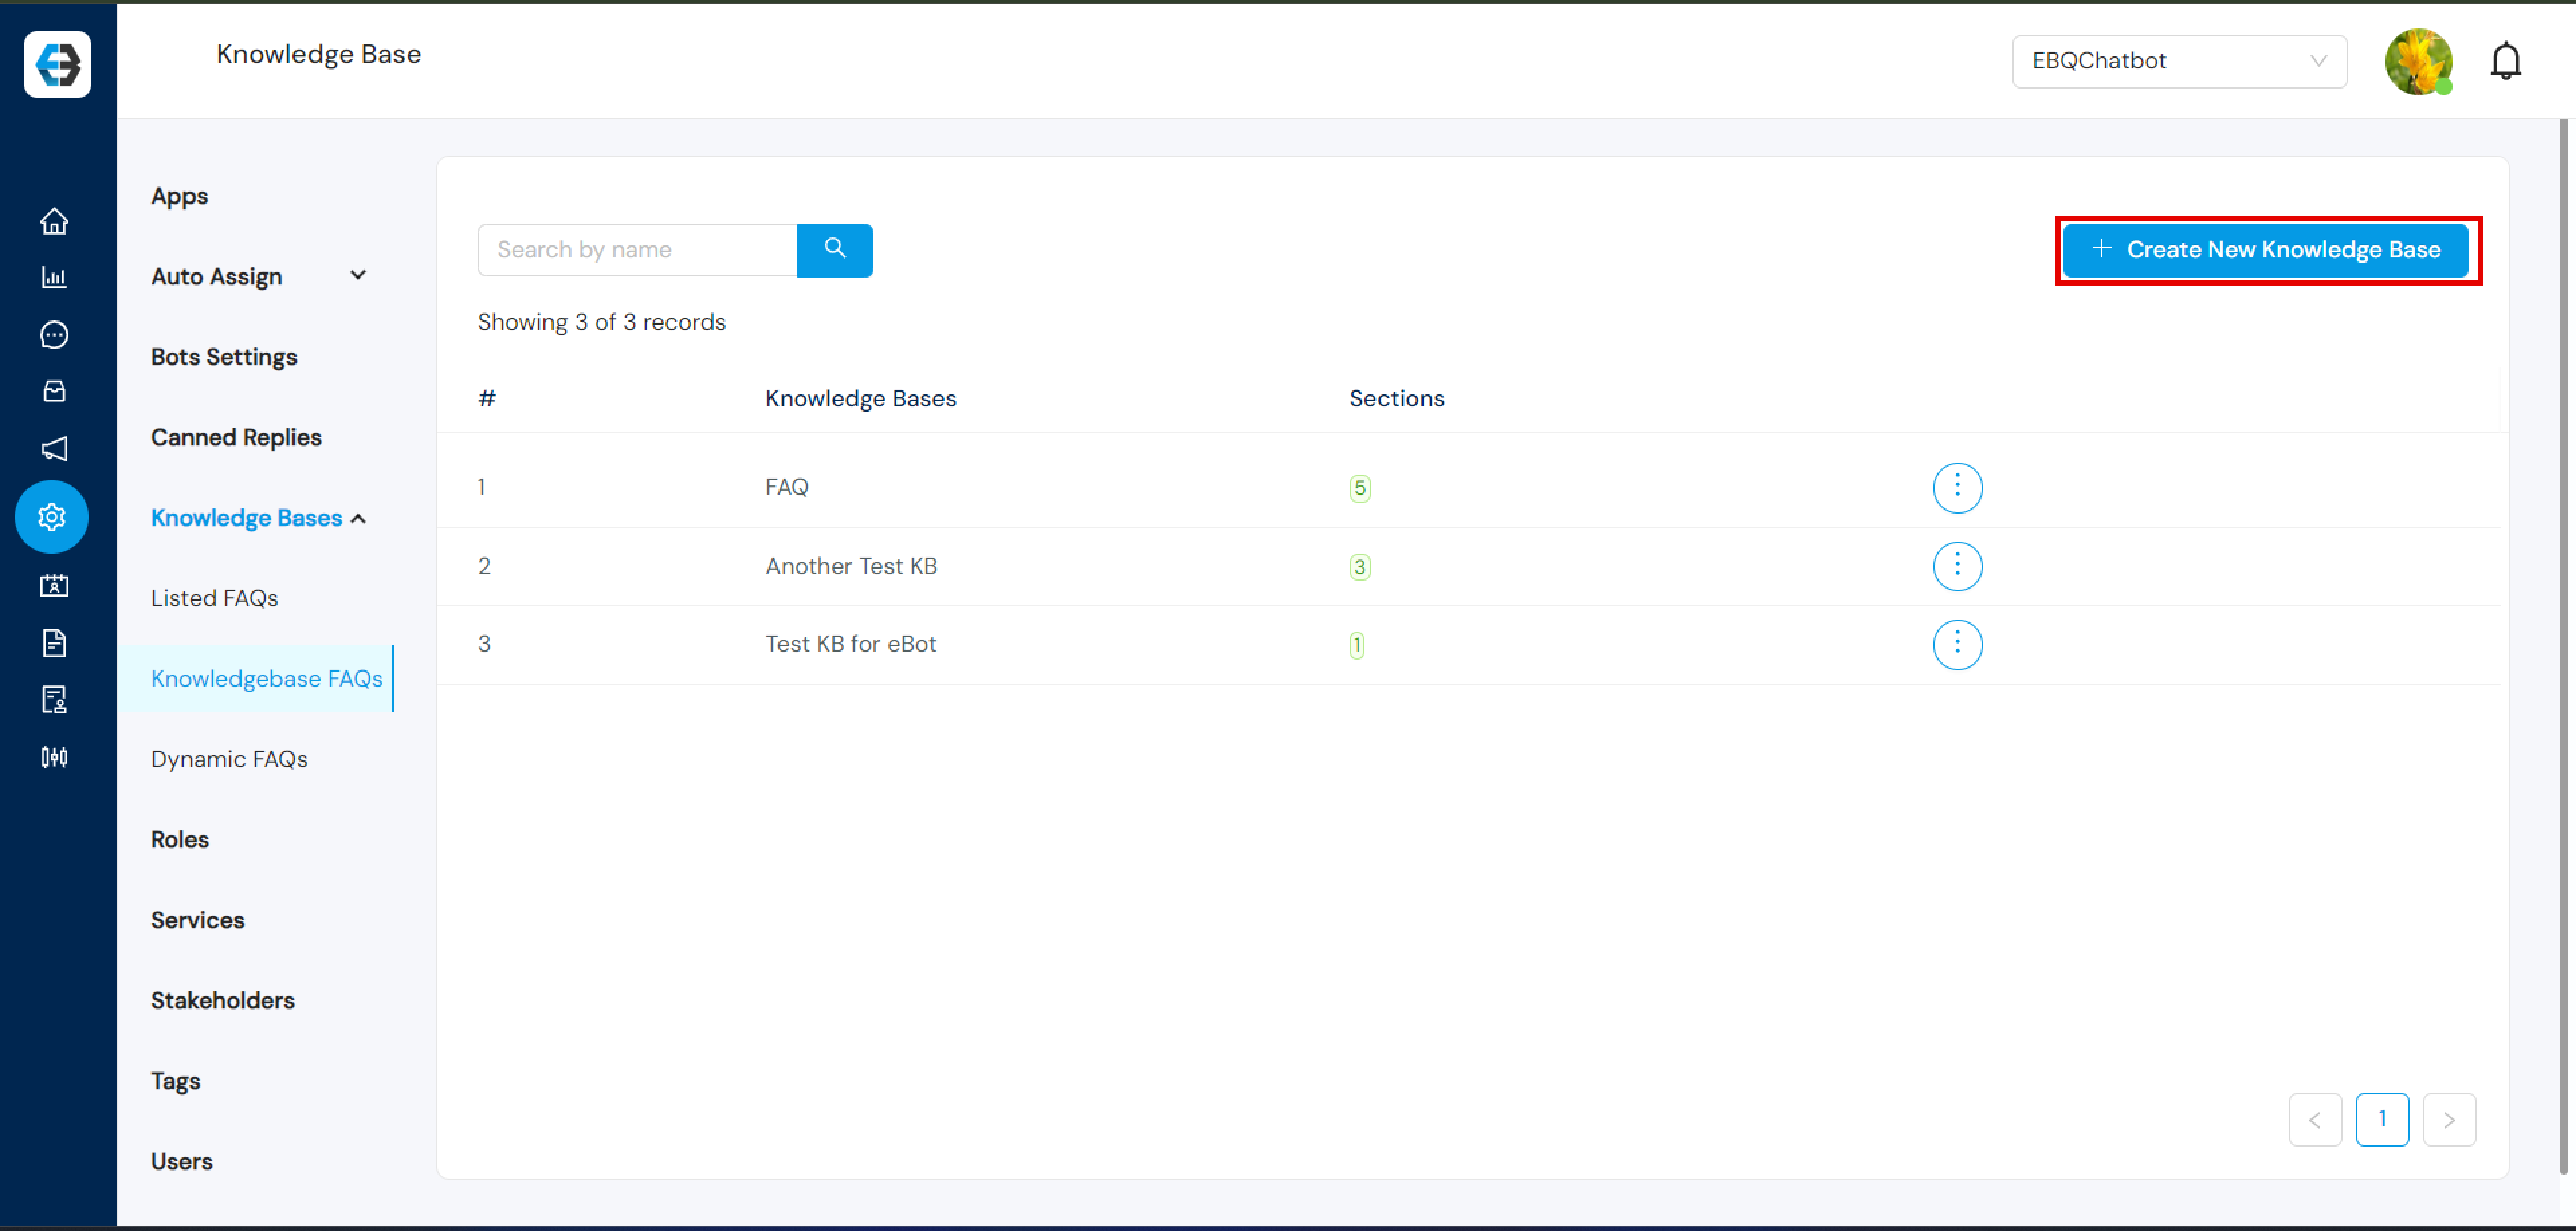The width and height of the screenshot is (2576, 1231).
Task: Open the user profile avatar
Action: (2418, 62)
